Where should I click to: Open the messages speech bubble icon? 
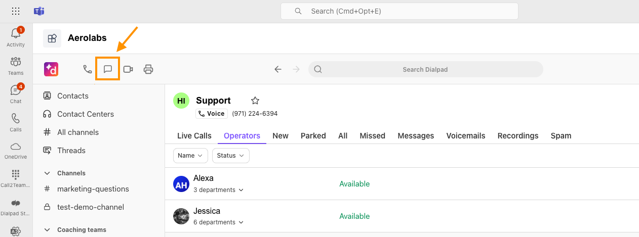(x=108, y=69)
